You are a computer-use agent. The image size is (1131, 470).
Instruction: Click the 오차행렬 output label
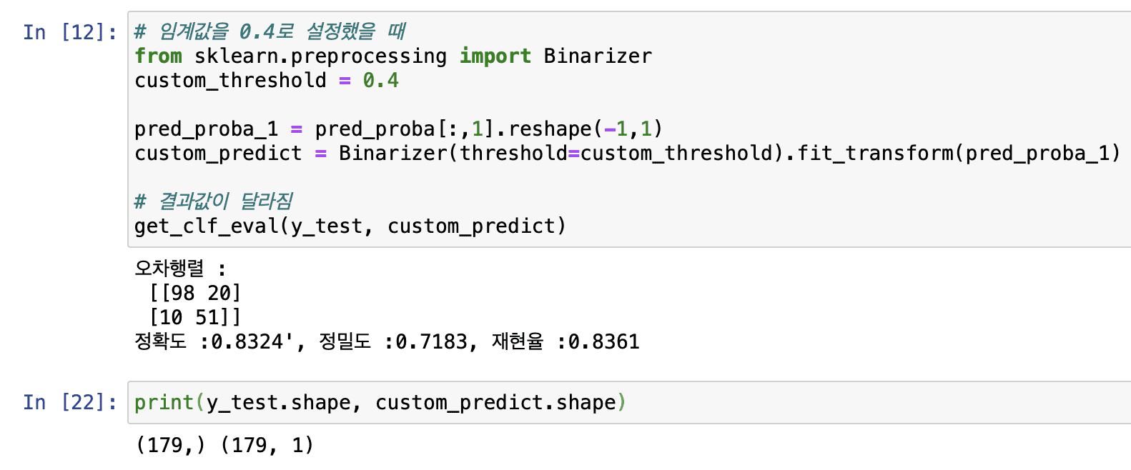[x=169, y=269]
